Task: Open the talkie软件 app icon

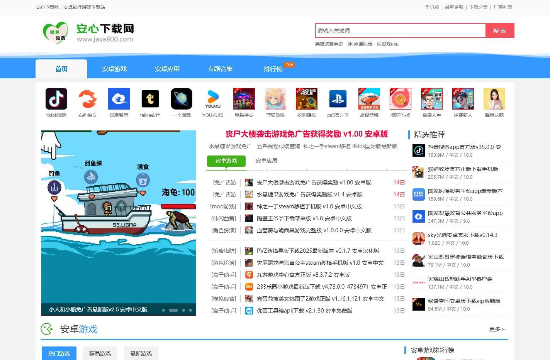Action: coord(150,99)
